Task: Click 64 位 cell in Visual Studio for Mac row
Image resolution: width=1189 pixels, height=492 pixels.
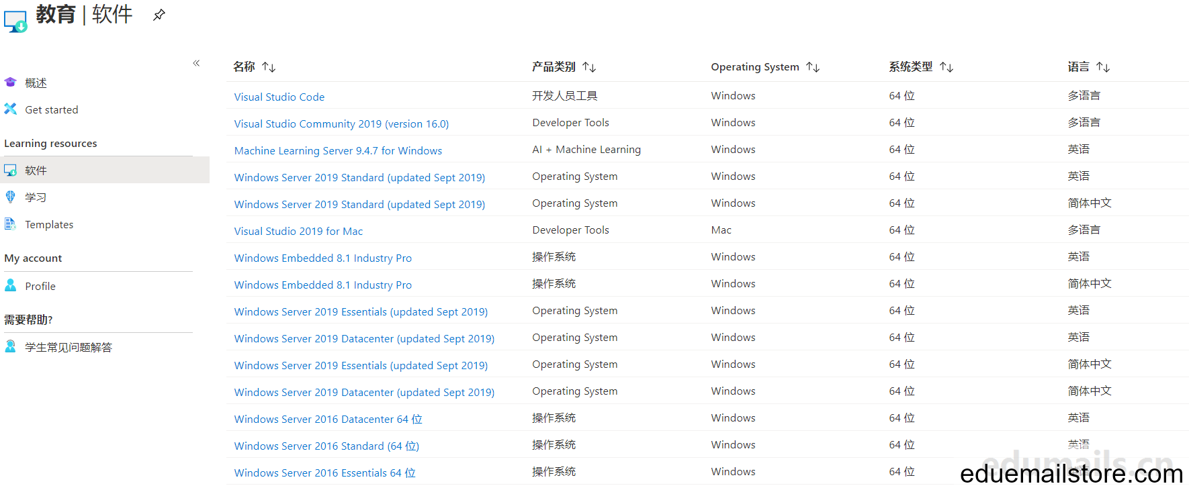Action: (902, 230)
